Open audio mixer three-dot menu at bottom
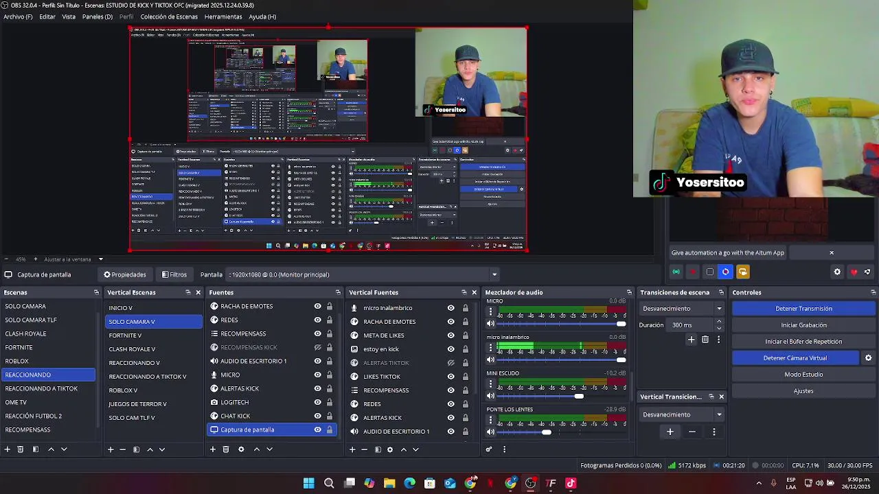Viewport: 879px width, 494px height. 504,449
